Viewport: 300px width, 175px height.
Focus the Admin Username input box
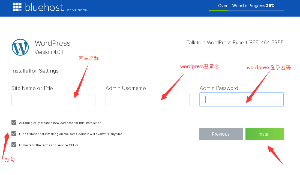click(x=147, y=99)
